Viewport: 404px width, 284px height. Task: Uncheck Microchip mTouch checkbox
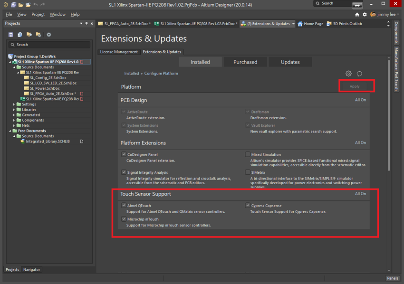[x=124, y=219]
